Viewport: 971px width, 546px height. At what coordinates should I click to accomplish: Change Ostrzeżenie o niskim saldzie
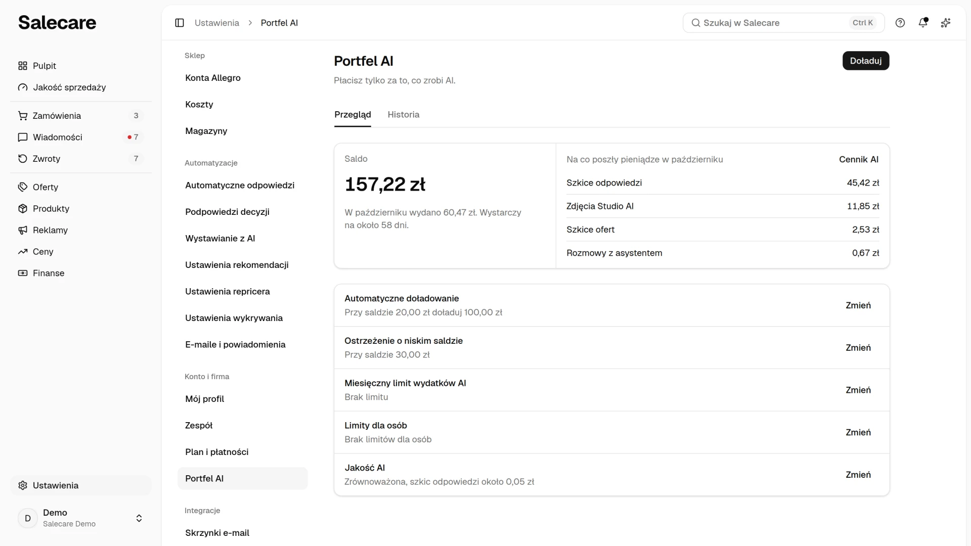point(858,348)
